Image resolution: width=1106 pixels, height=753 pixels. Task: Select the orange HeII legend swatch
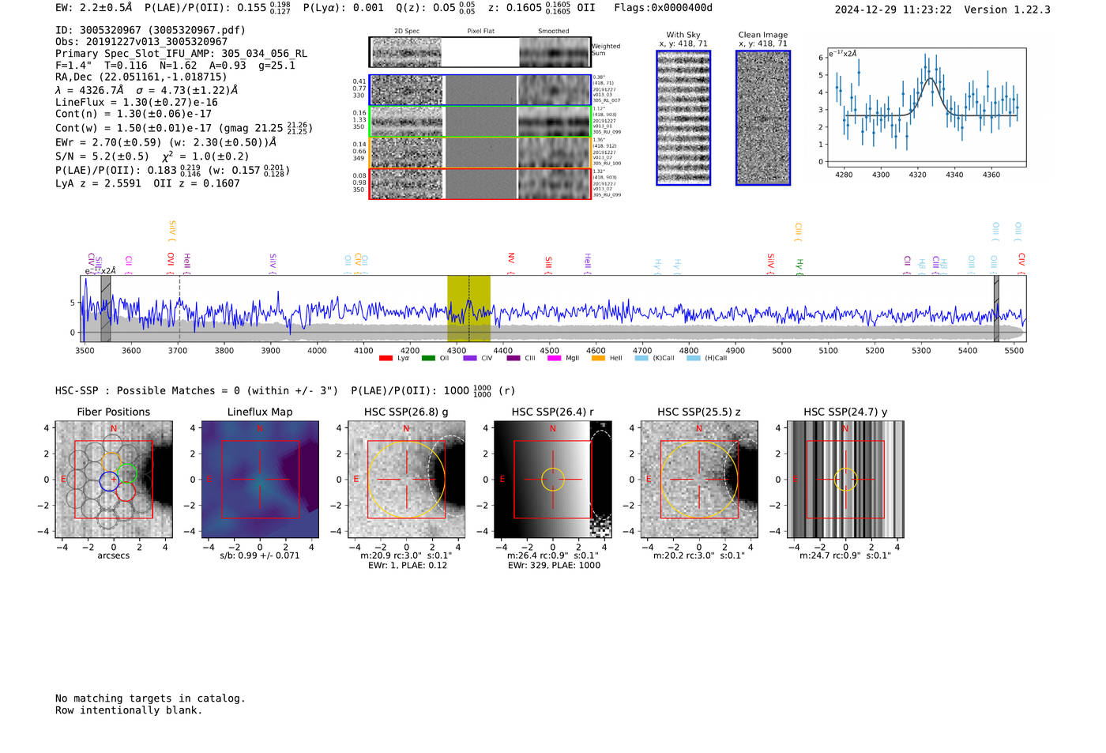[x=599, y=358]
